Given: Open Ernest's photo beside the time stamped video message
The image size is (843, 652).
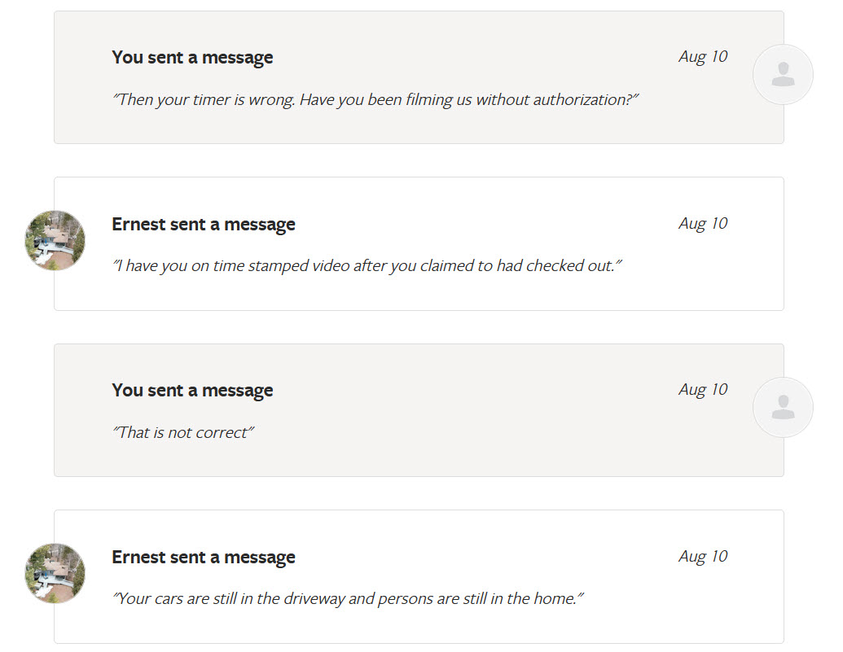Looking at the screenshot, I should 55,240.
